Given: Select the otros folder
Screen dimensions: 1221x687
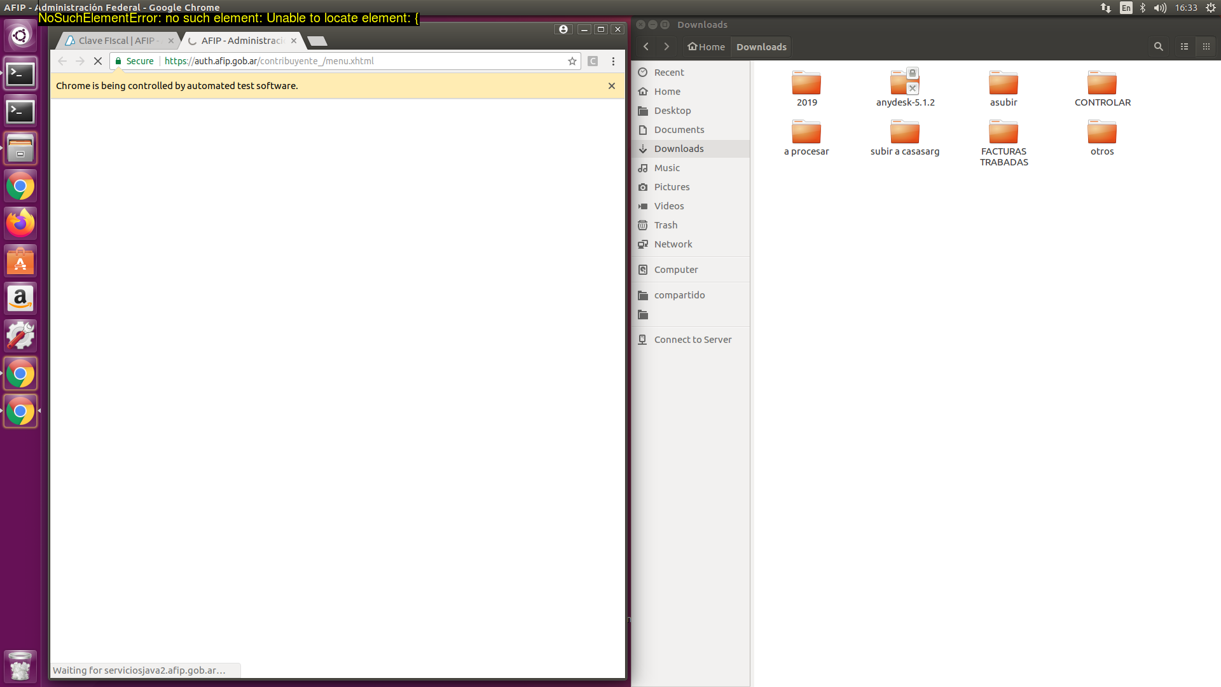Looking at the screenshot, I should (x=1102, y=137).
